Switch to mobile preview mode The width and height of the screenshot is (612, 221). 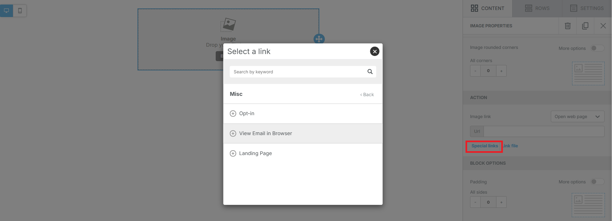20,11
